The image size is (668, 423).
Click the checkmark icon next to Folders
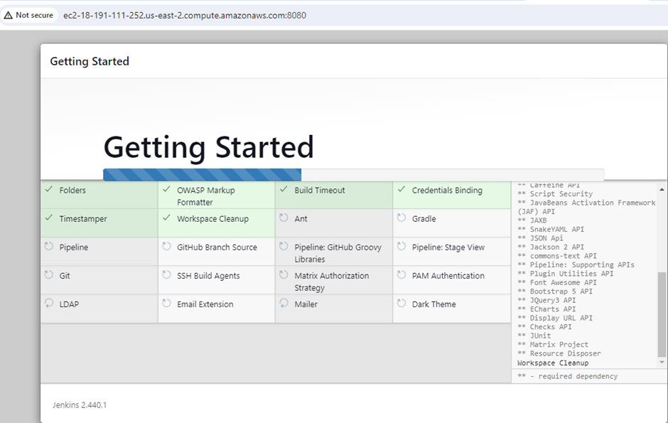click(x=49, y=189)
